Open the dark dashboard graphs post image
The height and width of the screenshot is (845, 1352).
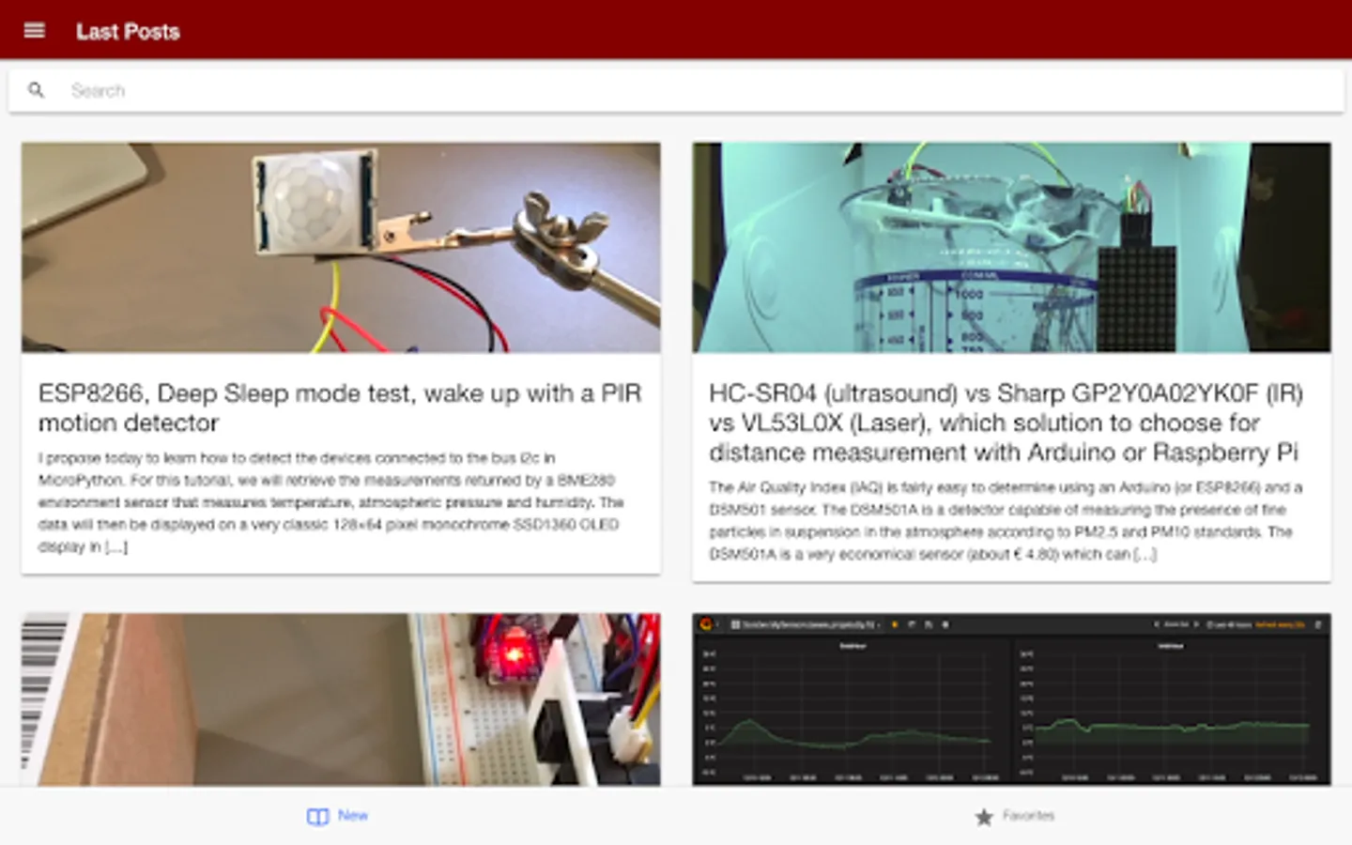1011,699
